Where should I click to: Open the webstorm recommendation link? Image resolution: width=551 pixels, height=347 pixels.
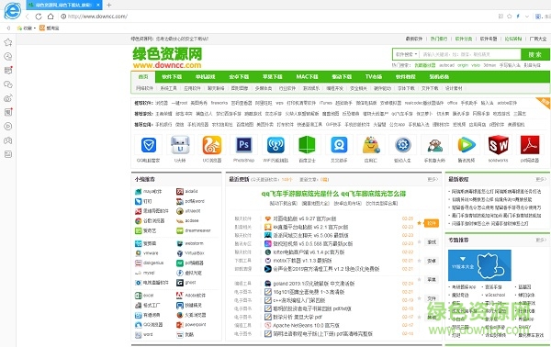[x=194, y=243]
